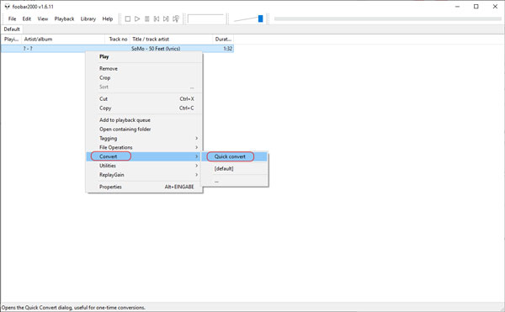Open the Playback menu
505x312 pixels.
[x=64, y=19]
